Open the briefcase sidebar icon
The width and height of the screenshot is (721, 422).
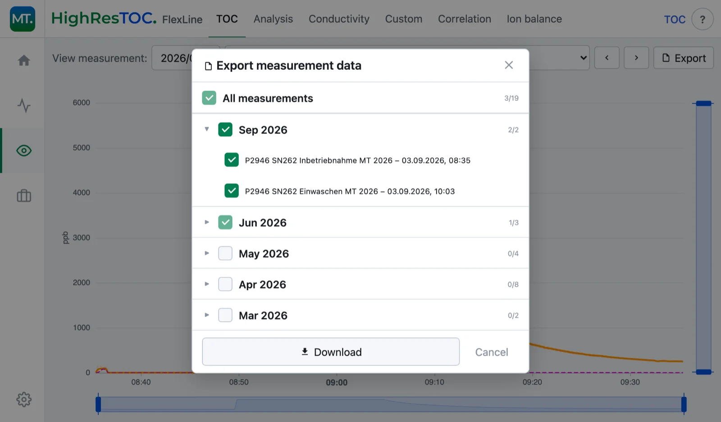click(x=24, y=195)
